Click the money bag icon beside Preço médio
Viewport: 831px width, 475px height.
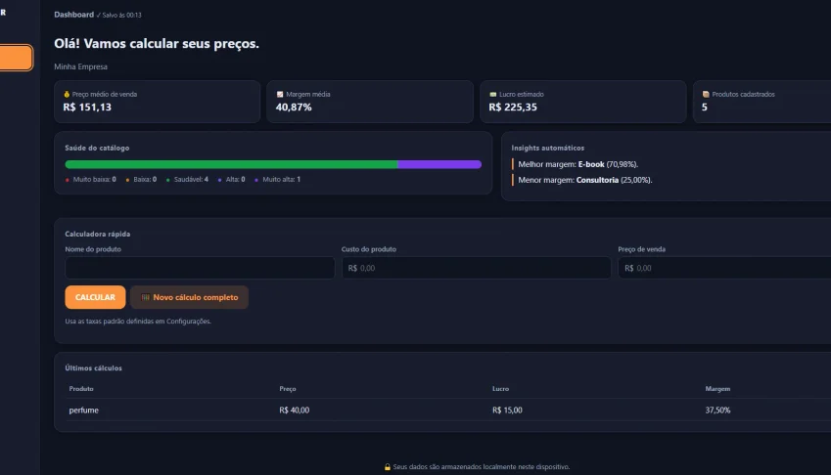tap(67, 94)
